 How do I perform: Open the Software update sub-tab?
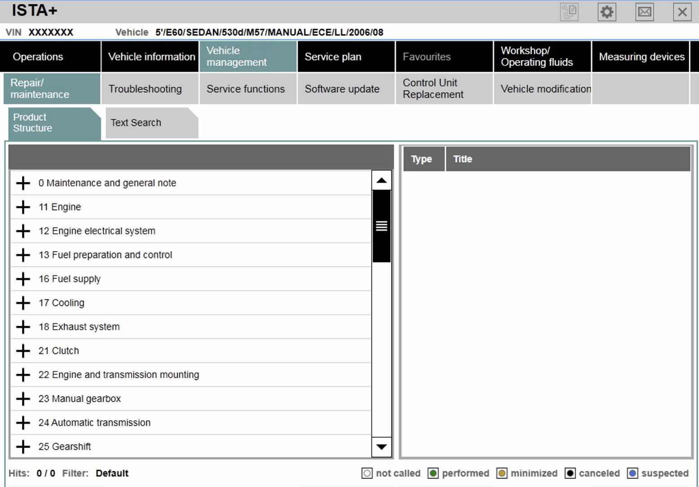click(346, 89)
